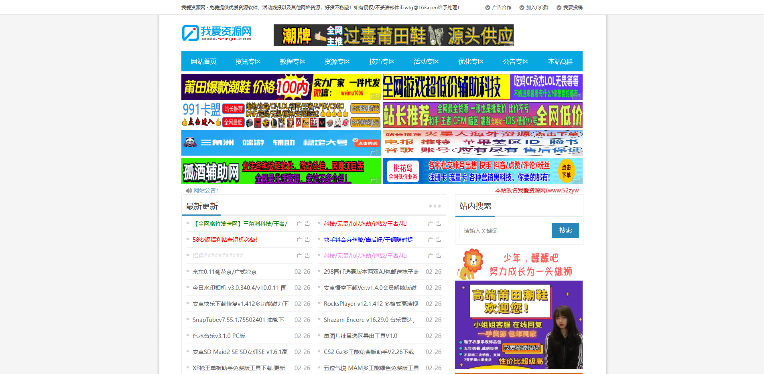This screenshot has width=764, height=374.
Task: Click the 991卡盟 banner advertisement
Action: 281,115
